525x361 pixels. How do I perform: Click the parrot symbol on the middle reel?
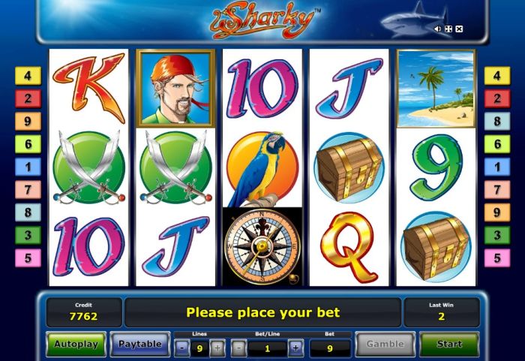tap(262, 168)
